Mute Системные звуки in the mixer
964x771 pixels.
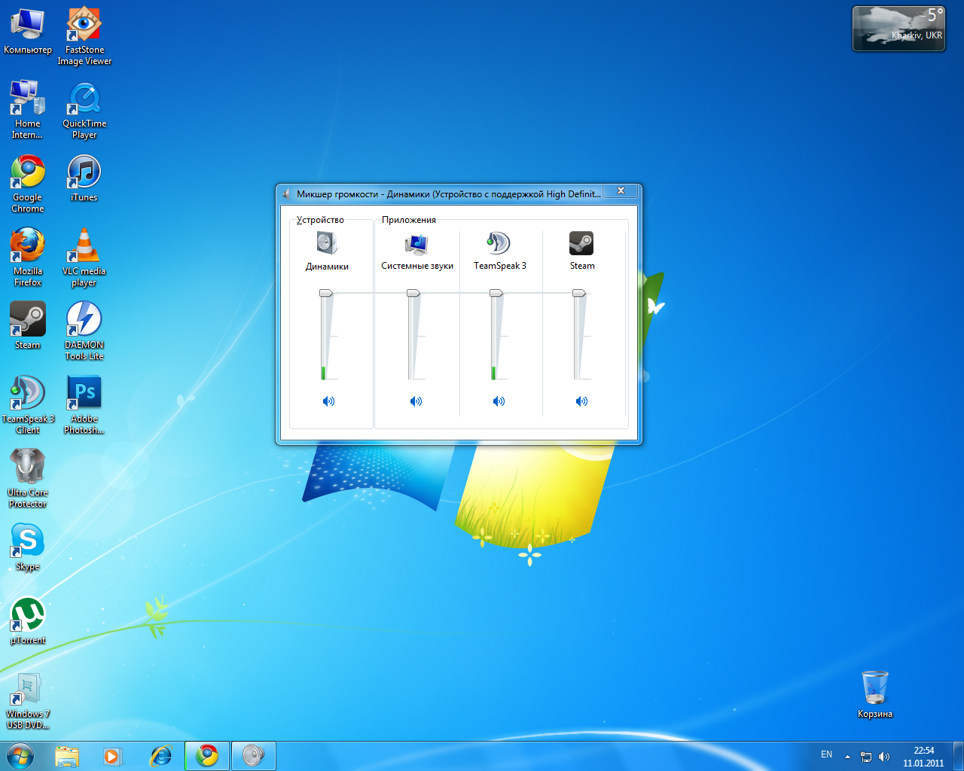tap(416, 401)
